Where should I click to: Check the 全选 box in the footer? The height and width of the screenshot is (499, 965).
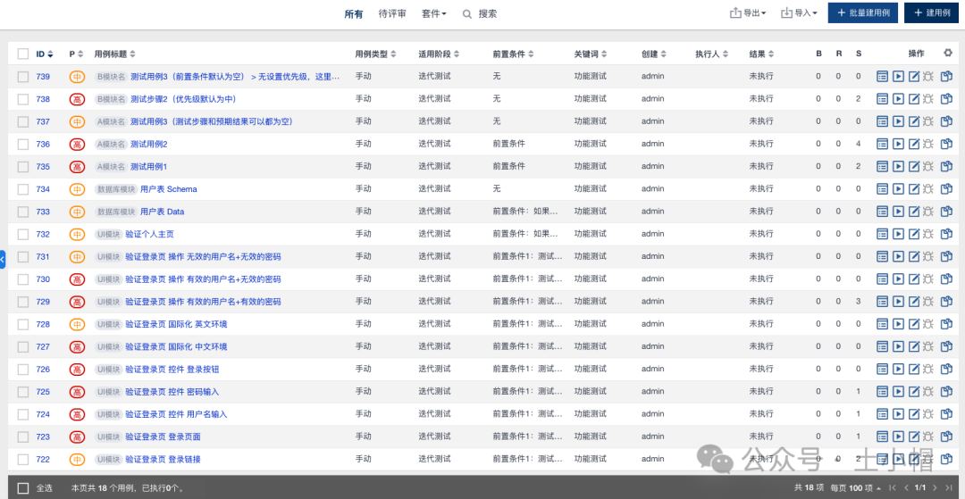(x=22, y=488)
